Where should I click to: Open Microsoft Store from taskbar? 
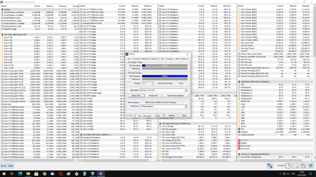pyautogui.click(x=36, y=173)
